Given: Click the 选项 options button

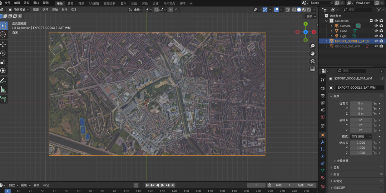Looking at the screenshot, I should (310, 16).
